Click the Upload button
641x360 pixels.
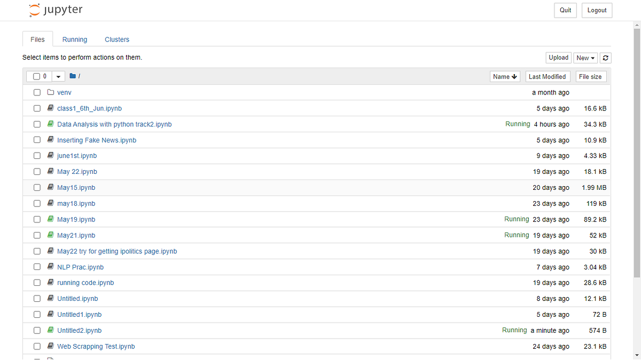[558, 57]
